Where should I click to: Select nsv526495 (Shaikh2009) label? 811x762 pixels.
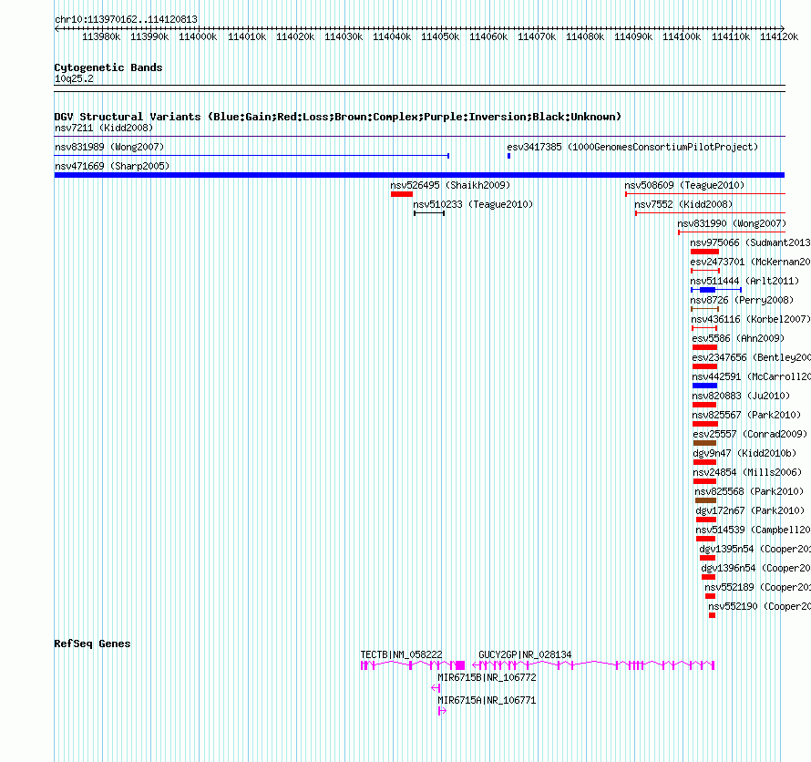pyautogui.click(x=450, y=185)
